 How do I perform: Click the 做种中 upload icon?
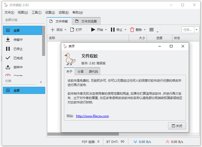8,67
